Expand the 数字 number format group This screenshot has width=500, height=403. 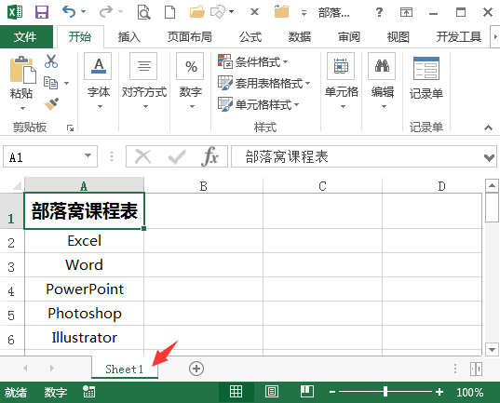(x=190, y=81)
